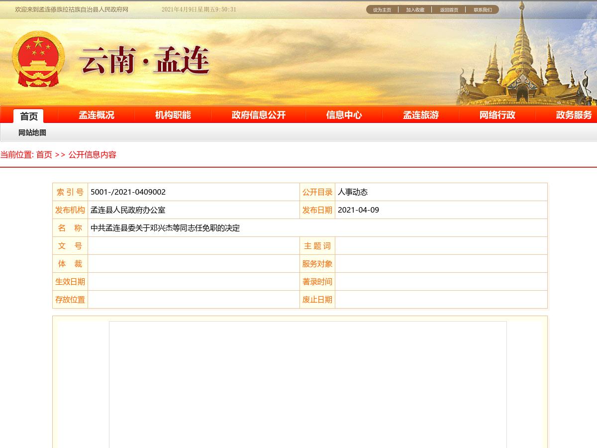The width and height of the screenshot is (597, 448).
Task: Click the 体裁 label cell
Action: coord(70,264)
